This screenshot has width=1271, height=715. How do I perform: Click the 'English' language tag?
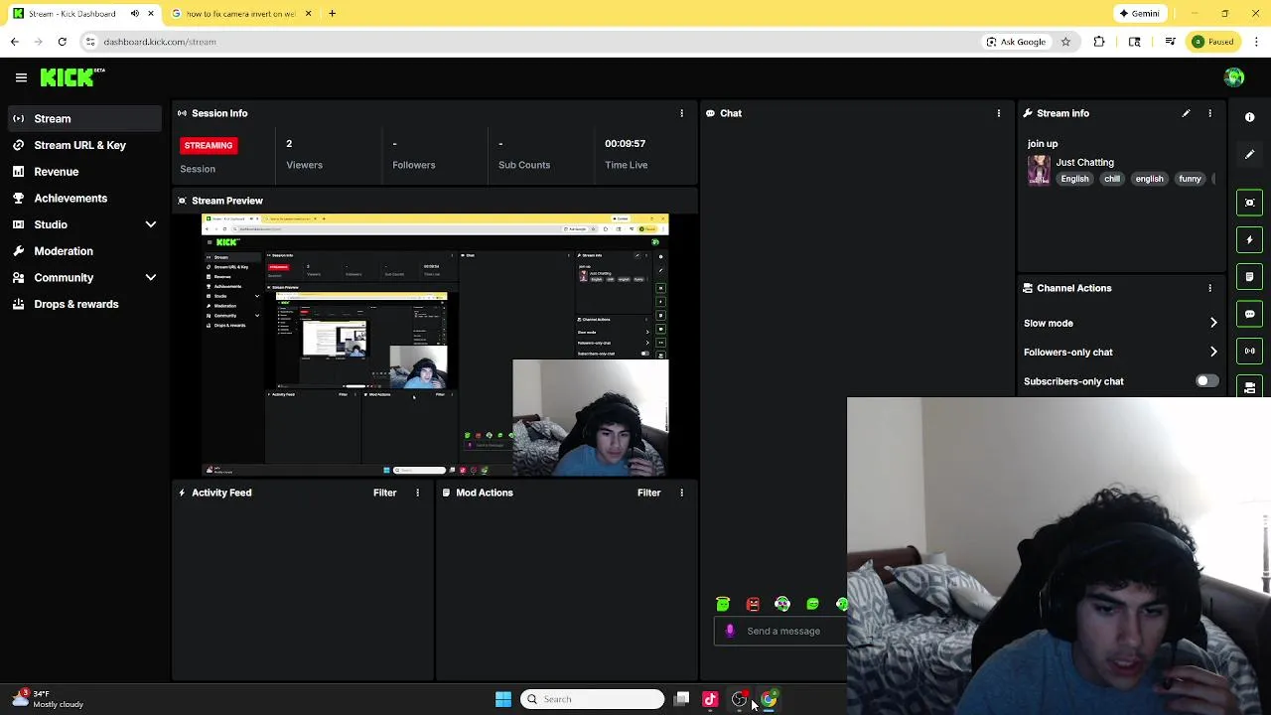coord(1074,179)
